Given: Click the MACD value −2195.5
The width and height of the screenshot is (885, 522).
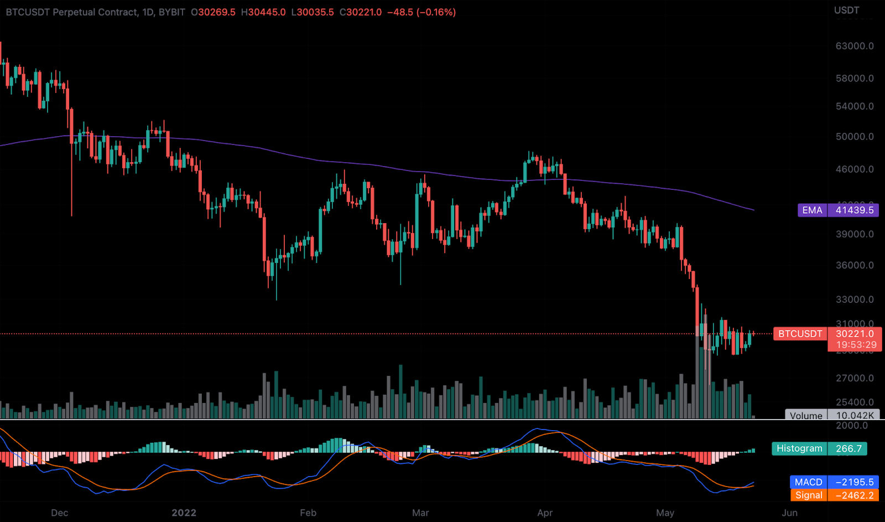Looking at the screenshot, I should point(854,482).
